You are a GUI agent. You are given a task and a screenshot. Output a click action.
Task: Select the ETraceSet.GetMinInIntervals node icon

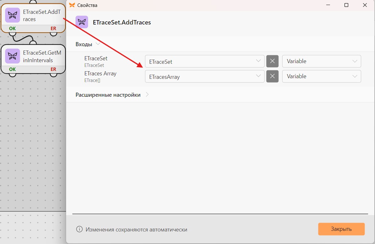click(13, 56)
